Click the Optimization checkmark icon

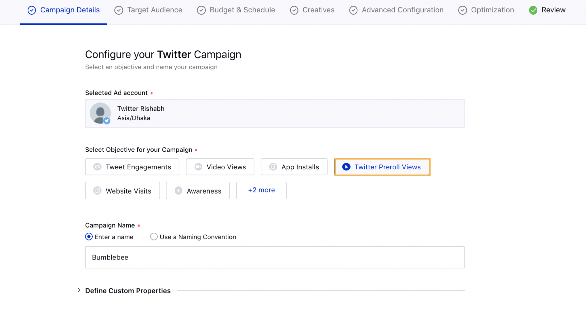pyautogui.click(x=463, y=10)
